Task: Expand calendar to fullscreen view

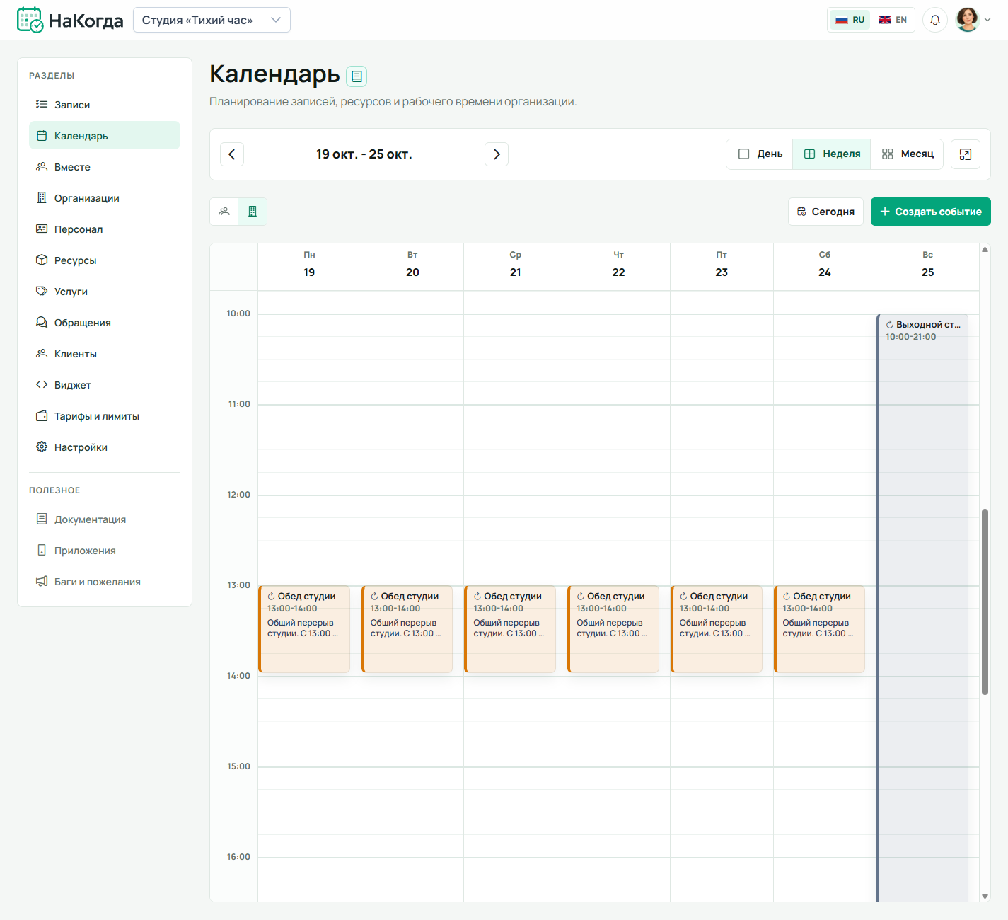Action: tap(965, 154)
